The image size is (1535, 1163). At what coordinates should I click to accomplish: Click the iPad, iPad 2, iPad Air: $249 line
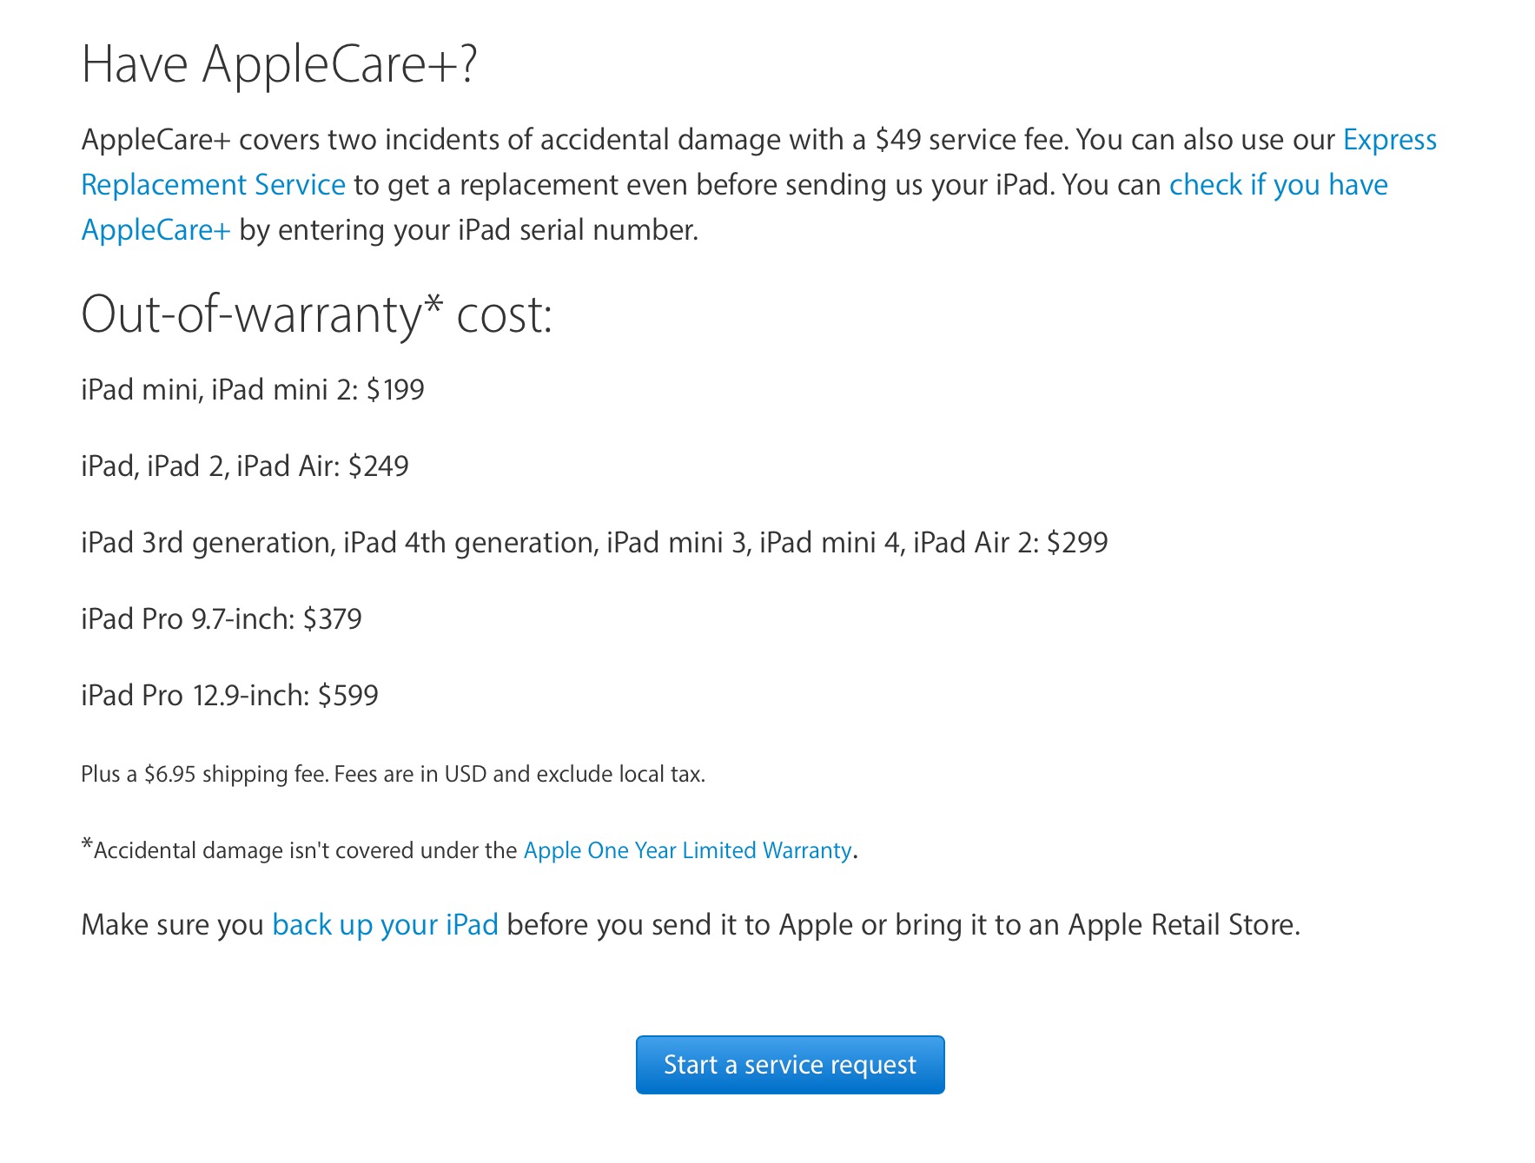click(x=245, y=466)
